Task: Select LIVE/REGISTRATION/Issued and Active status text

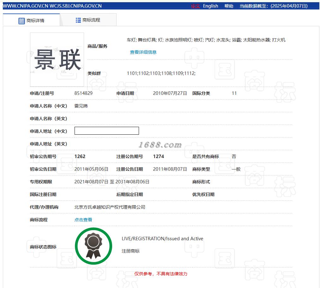Action: [x=162, y=239]
